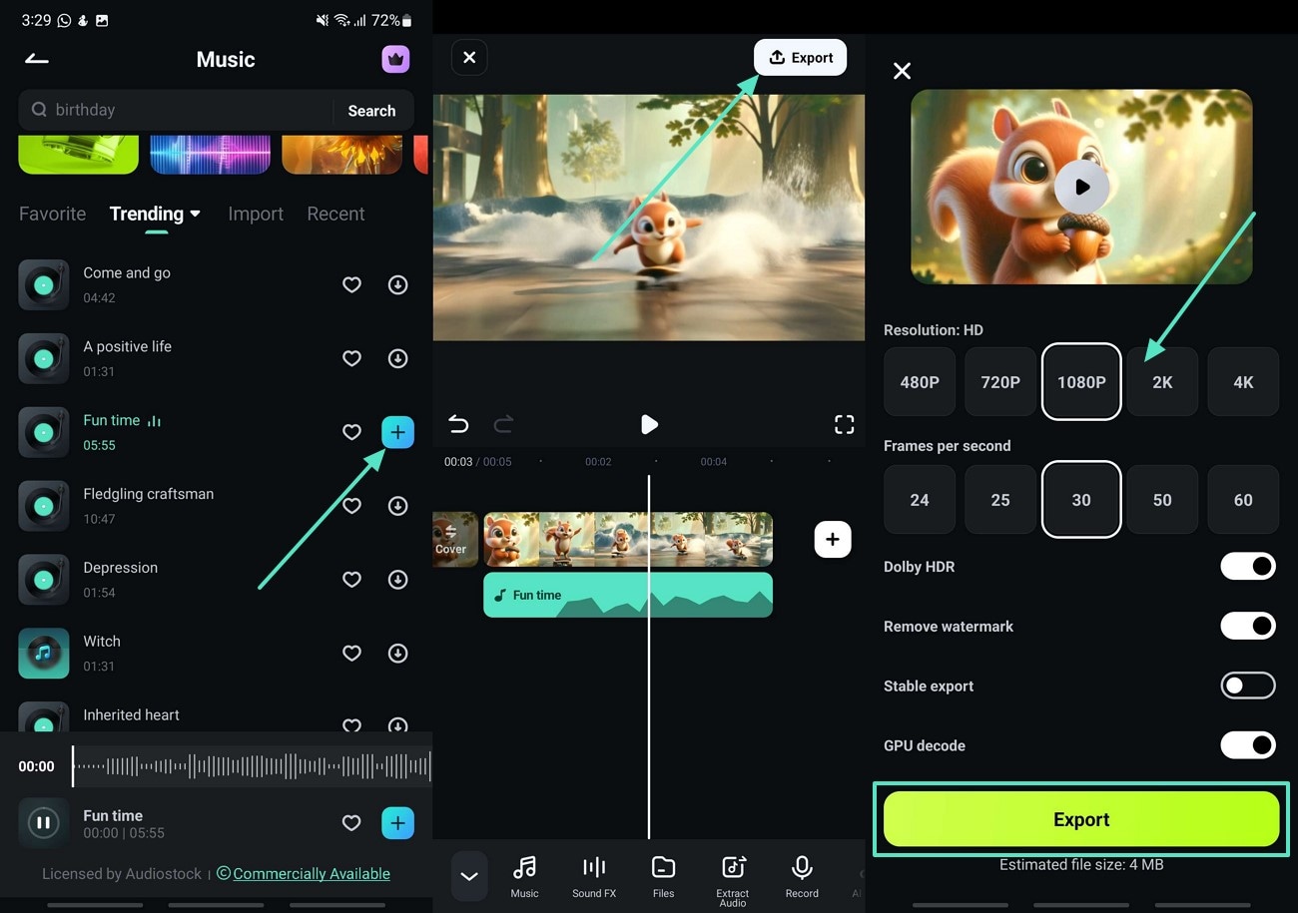The image size is (1298, 913).
Task: Set frame rate to 24
Action: [x=920, y=500]
